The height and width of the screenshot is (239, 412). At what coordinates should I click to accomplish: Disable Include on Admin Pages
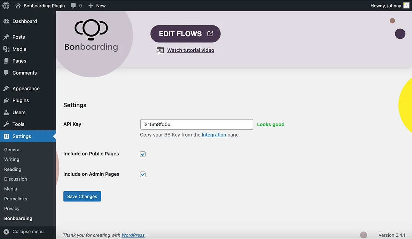pyautogui.click(x=142, y=174)
